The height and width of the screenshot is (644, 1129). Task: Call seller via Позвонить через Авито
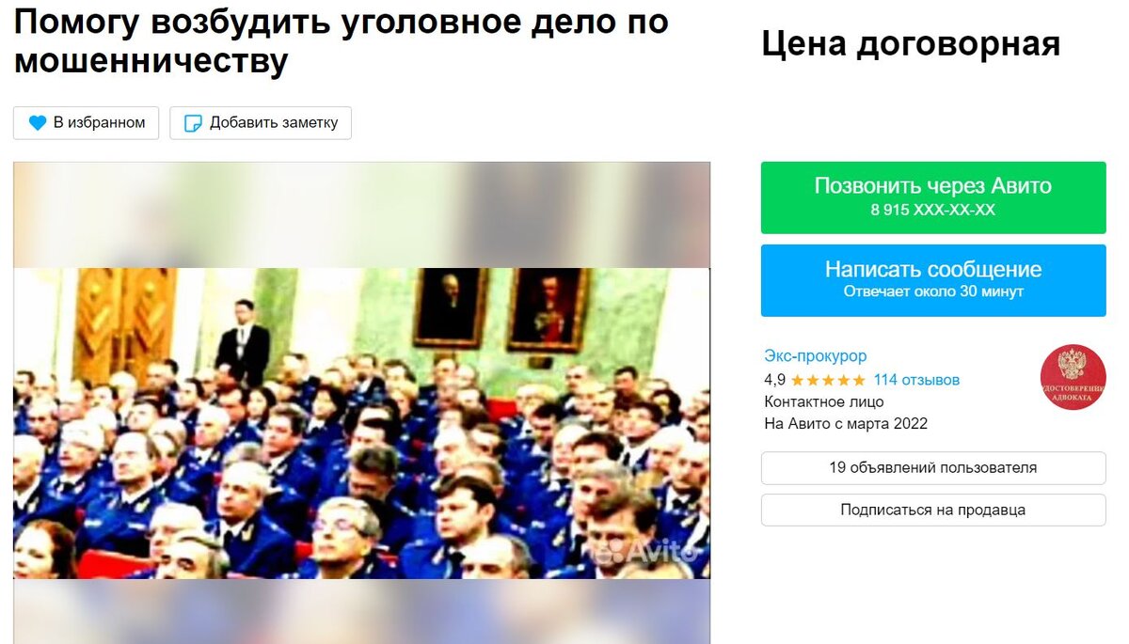coord(933,197)
